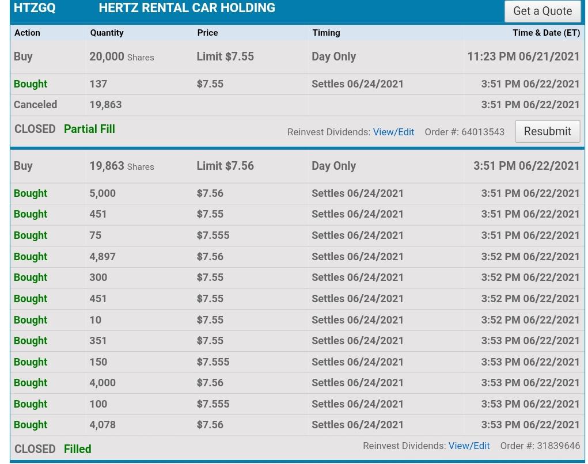Click the Time & Date (ET) header
This screenshot has width=588, height=464.
pyautogui.click(x=547, y=33)
